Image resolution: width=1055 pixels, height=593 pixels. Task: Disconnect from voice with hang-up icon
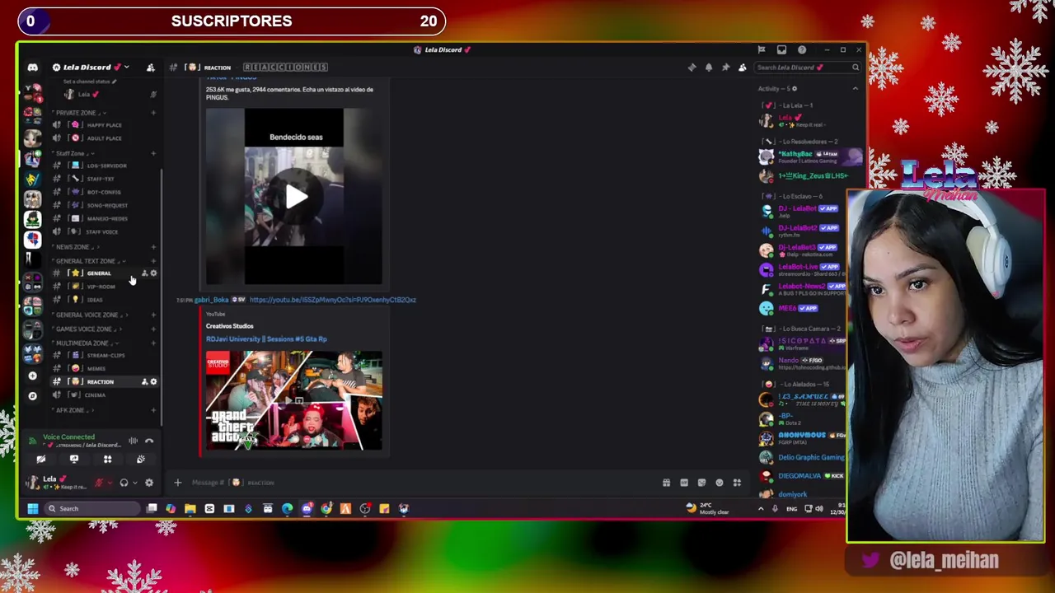[149, 441]
